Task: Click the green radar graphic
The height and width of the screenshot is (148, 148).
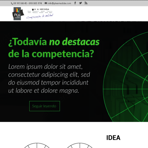Action: [x=126, y=77]
